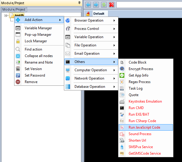The height and width of the screenshot is (162, 182).
Task: Select Remove in the context menu
Action: (x=31, y=82)
